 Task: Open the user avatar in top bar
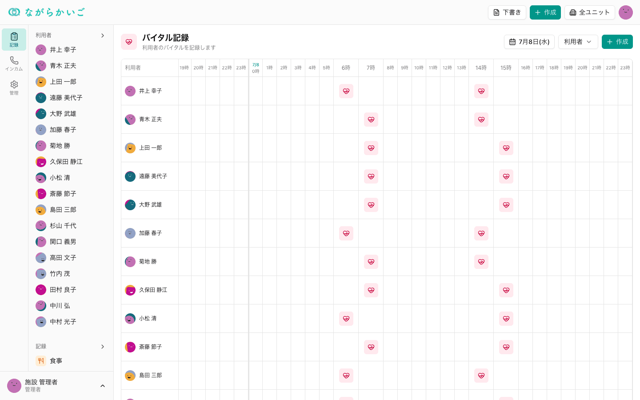(x=626, y=12)
